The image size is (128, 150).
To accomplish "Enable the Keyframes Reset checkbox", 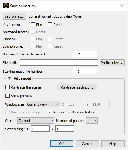I will [x=50, y=25].
